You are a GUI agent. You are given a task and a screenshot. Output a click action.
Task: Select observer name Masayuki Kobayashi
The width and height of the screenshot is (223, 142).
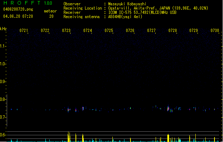[x=127, y=4]
